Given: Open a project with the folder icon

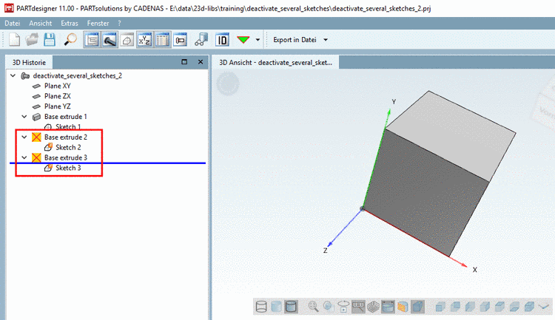Looking at the screenshot, I should click(32, 40).
